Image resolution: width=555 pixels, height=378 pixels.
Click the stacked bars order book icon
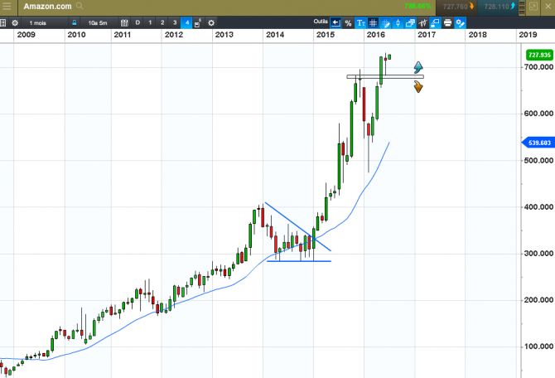[522, 7]
